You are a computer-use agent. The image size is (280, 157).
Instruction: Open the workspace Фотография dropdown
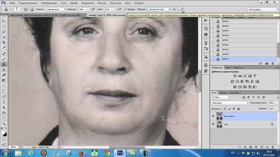click(262, 10)
